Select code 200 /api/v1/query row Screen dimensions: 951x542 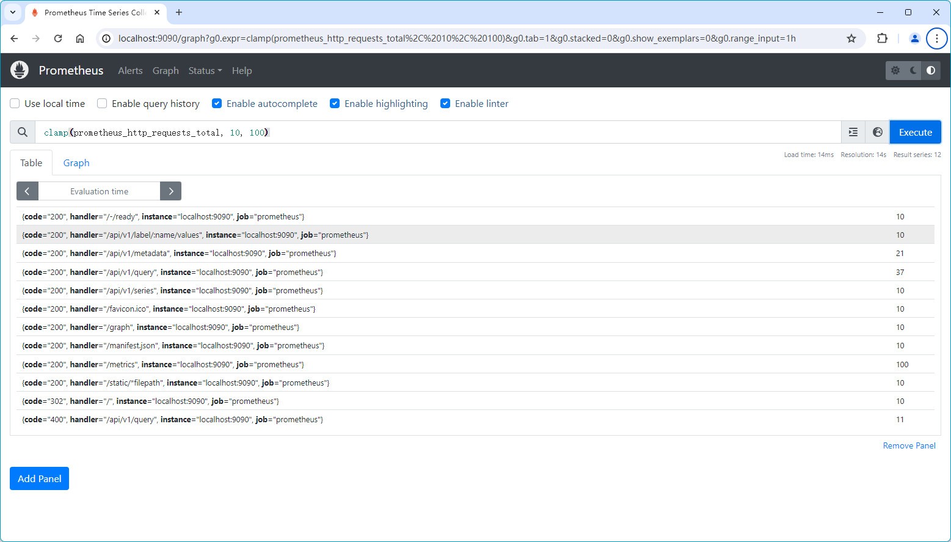[x=475, y=272]
